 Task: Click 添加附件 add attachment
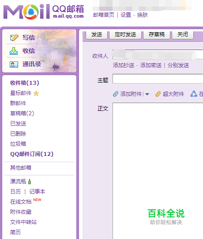coord(131,94)
